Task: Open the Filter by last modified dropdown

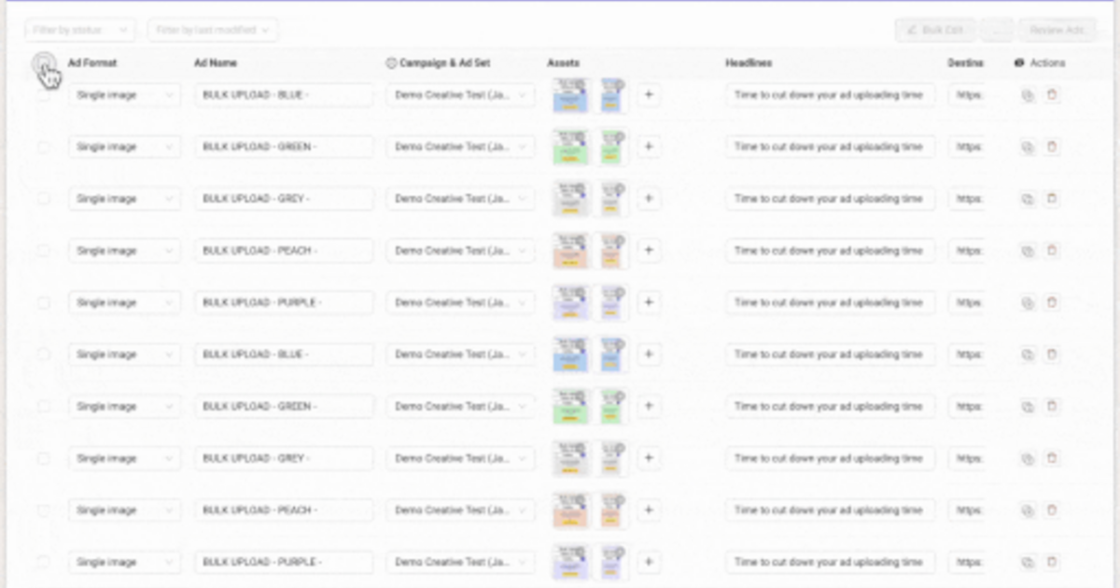Action: pyautogui.click(x=213, y=31)
